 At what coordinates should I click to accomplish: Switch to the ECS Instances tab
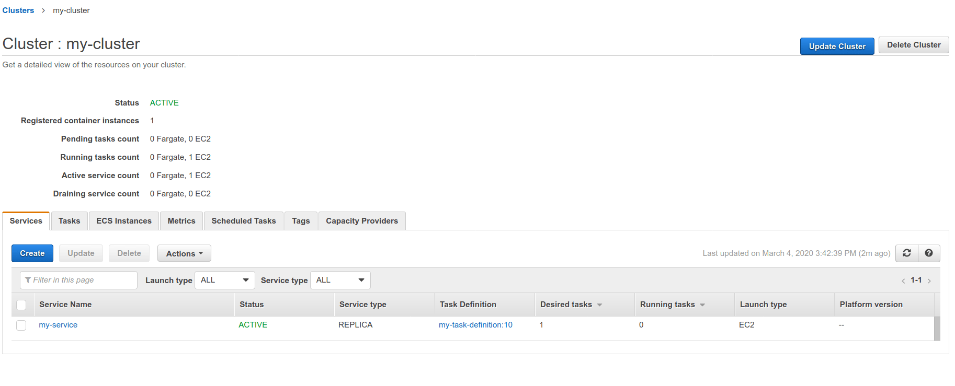[x=124, y=221]
